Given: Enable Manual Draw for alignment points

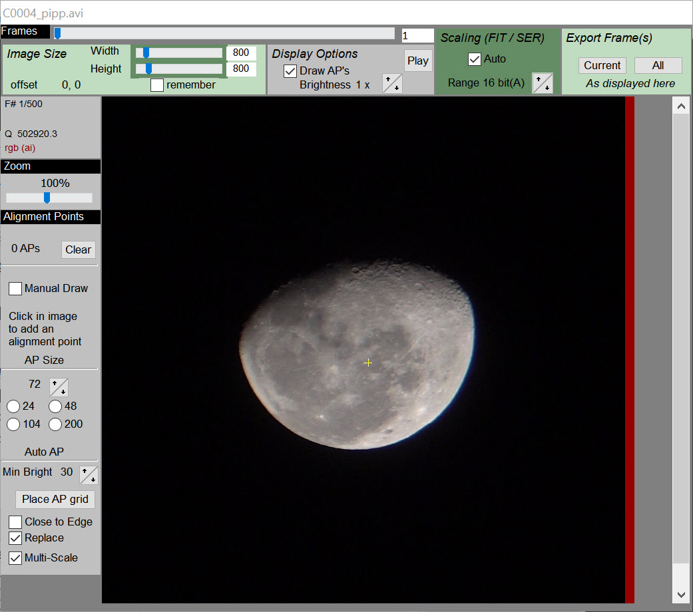Looking at the screenshot, I should click(x=15, y=289).
